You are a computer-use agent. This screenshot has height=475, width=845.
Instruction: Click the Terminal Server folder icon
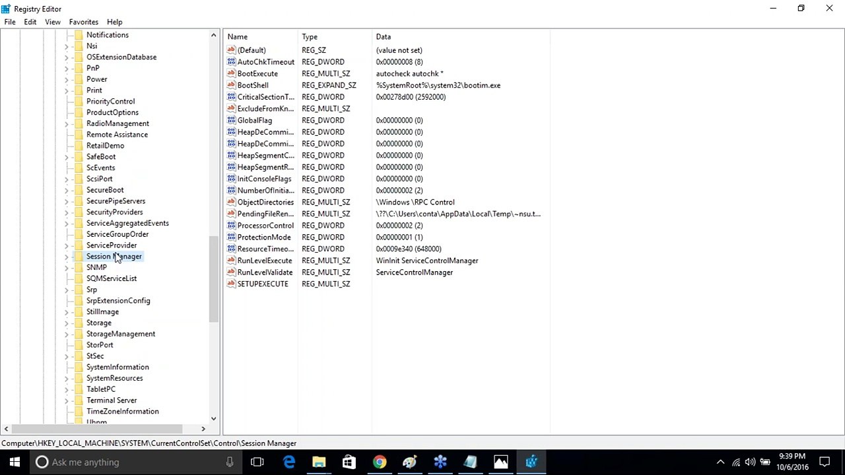pyautogui.click(x=79, y=400)
